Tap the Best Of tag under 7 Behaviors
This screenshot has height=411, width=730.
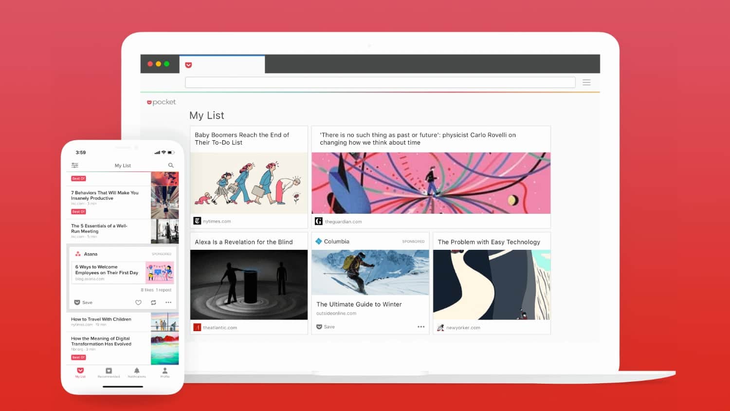(78, 212)
